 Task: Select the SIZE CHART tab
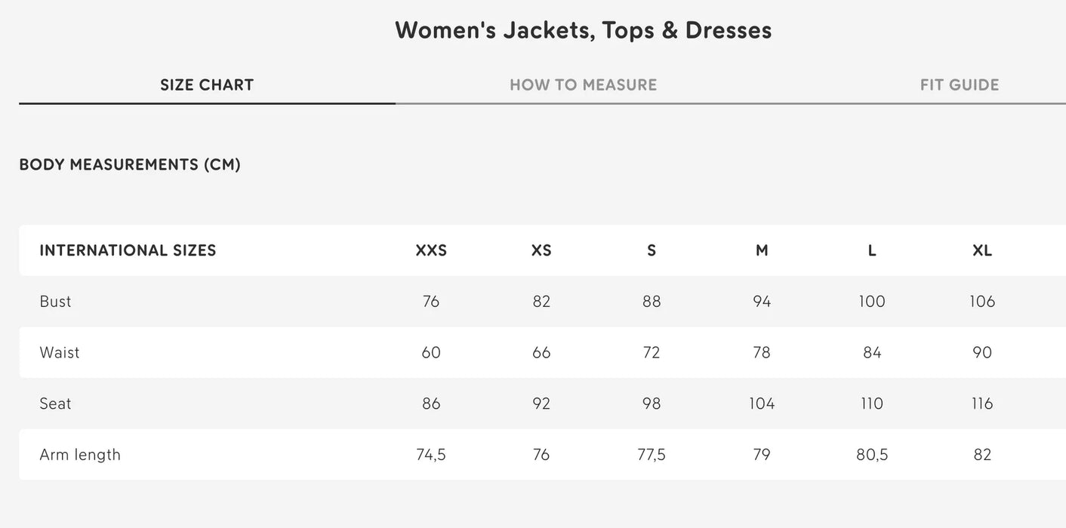click(x=206, y=84)
